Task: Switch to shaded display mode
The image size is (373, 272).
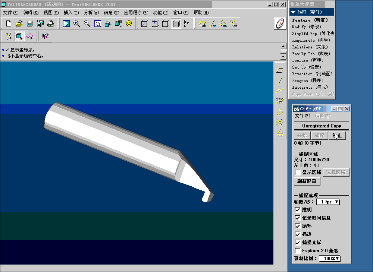Action: point(176,23)
